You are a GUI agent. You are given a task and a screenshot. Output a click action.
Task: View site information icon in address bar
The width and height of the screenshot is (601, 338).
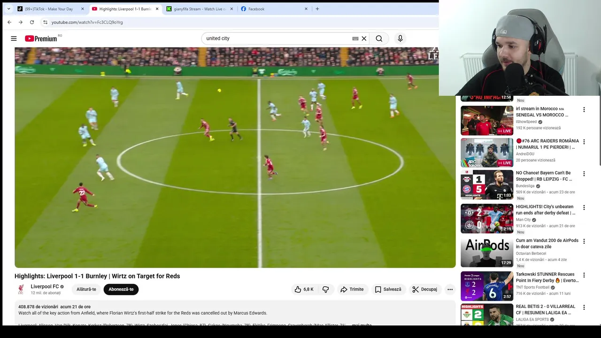(45, 22)
